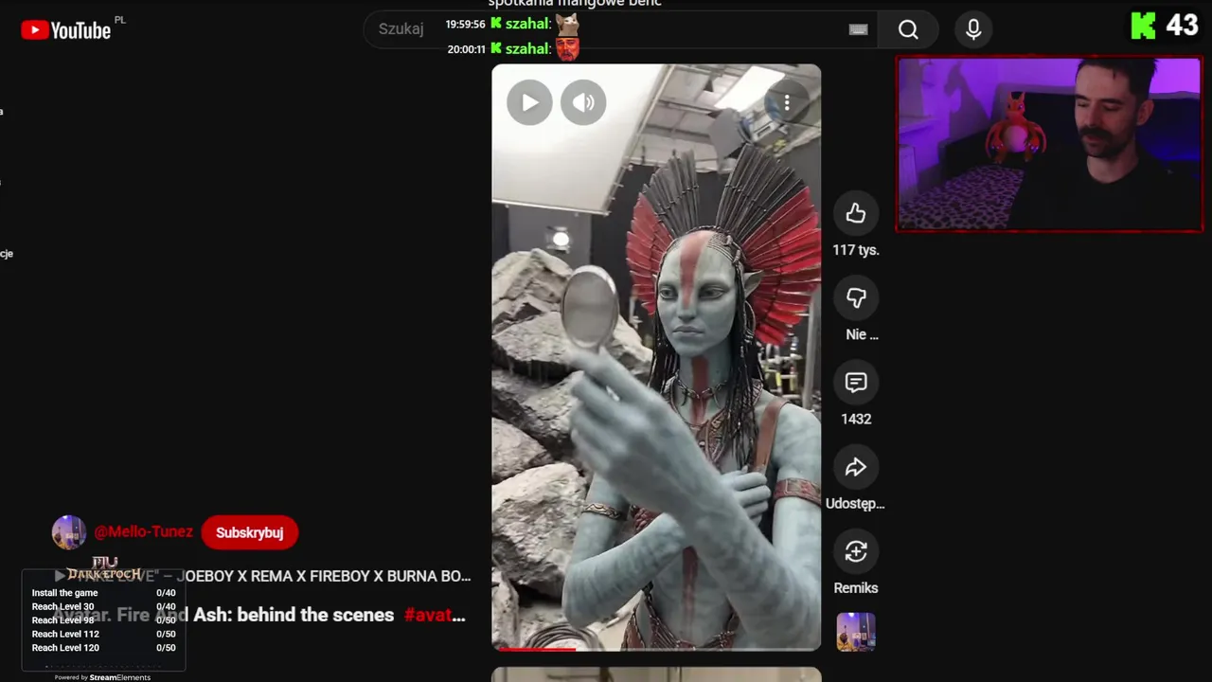The width and height of the screenshot is (1212, 682).
Task: Click the 'Reach Level 30' goal row
Action: [x=103, y=606]
